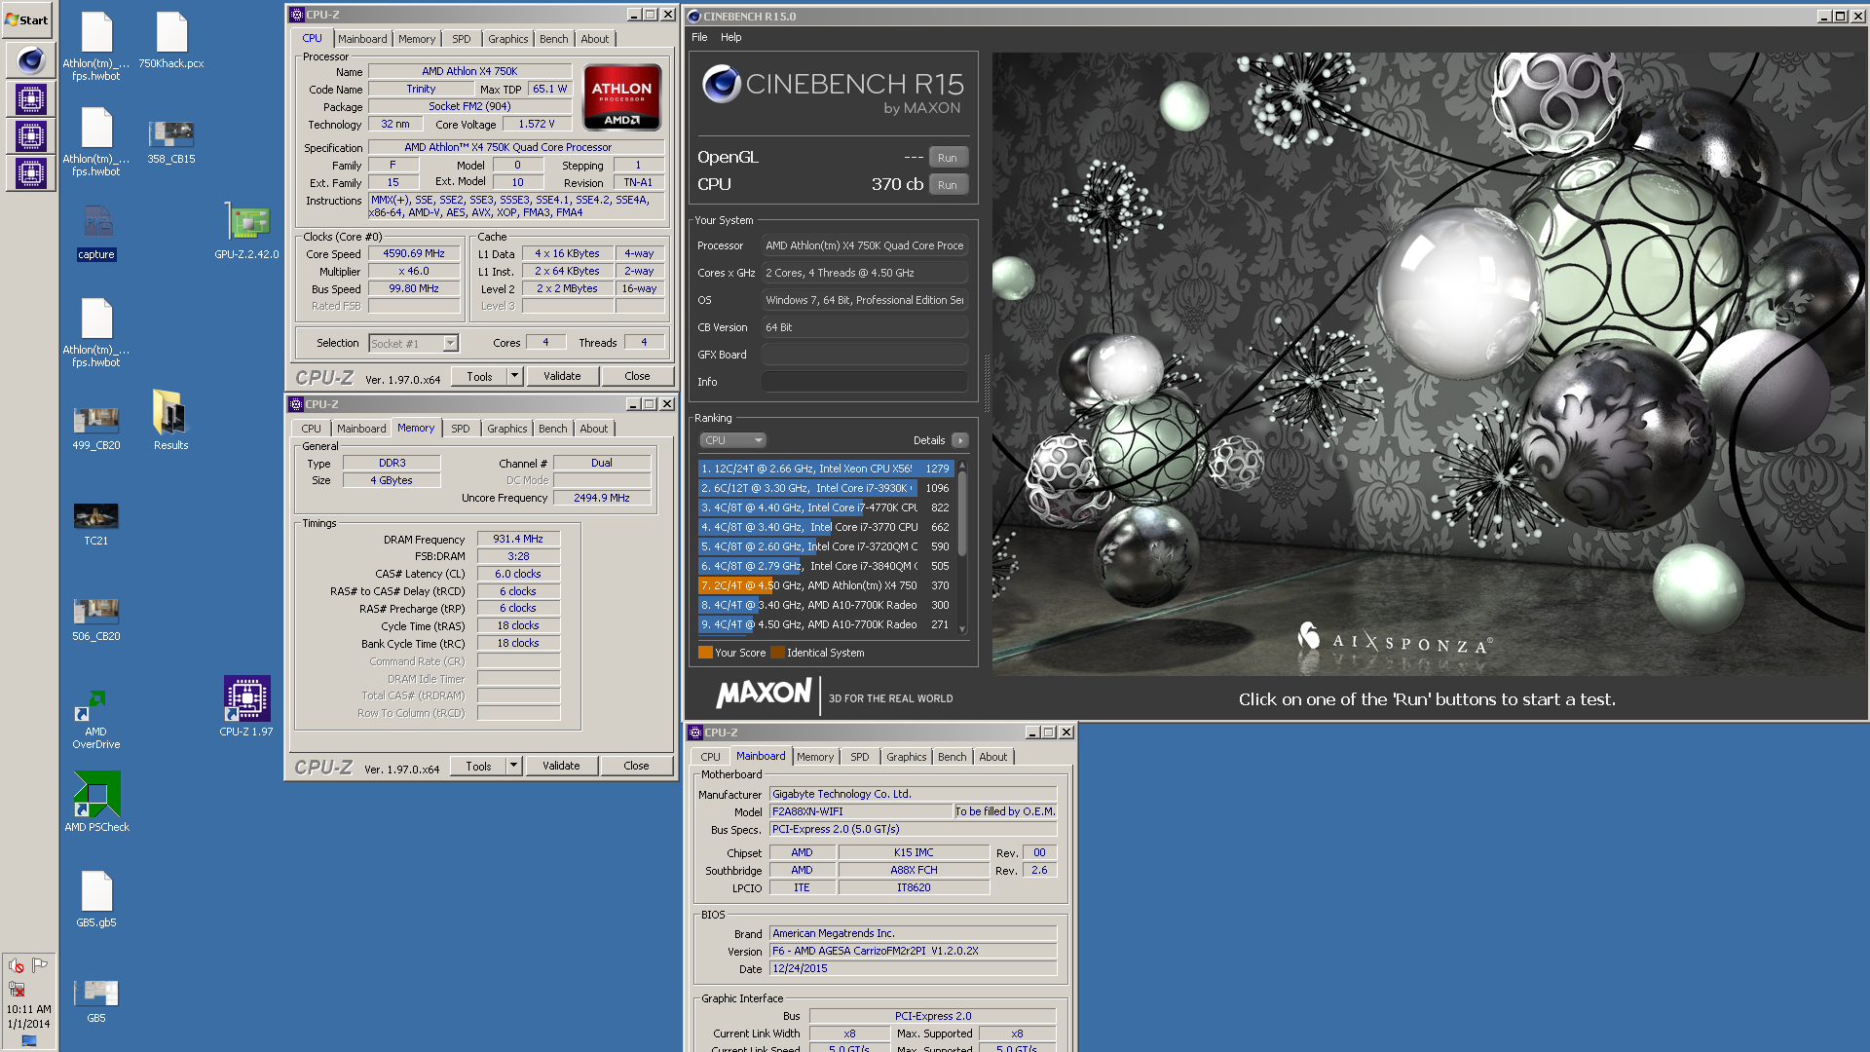
Task: Open the 506_CB20 desktop image
Action: 96,620
